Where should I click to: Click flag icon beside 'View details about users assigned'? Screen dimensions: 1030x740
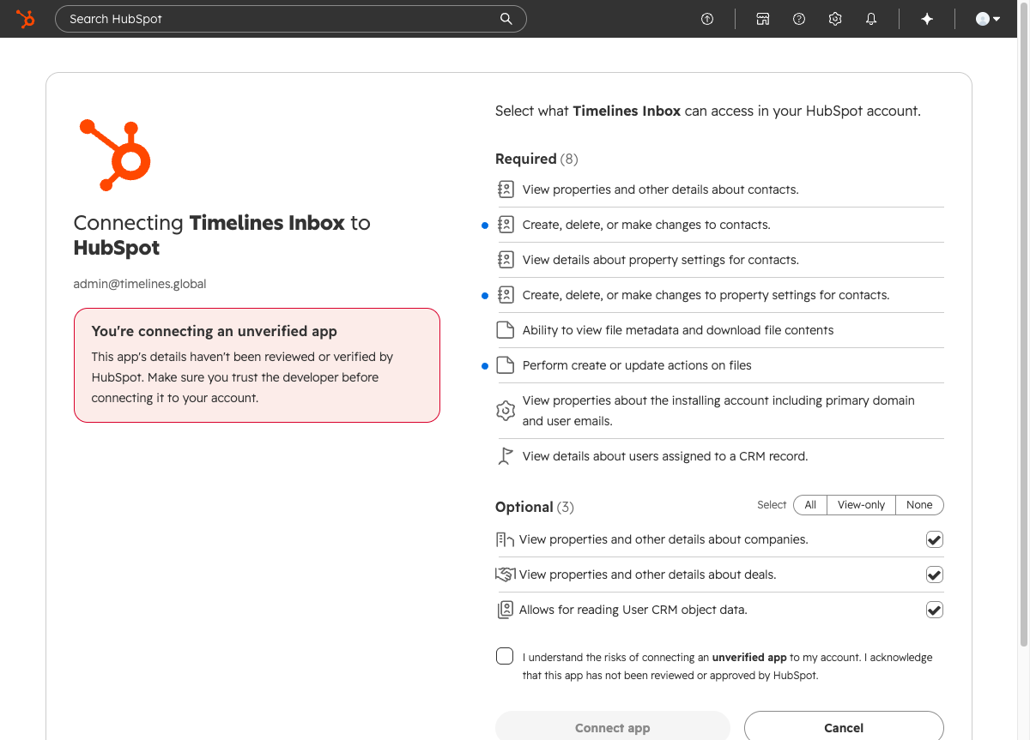click(506, 456)
